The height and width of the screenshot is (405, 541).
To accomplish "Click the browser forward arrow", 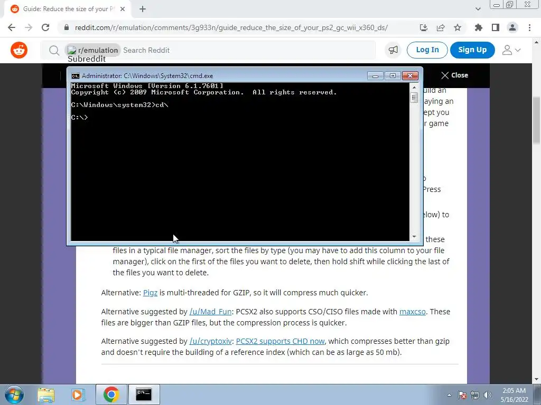I will 29,27.
